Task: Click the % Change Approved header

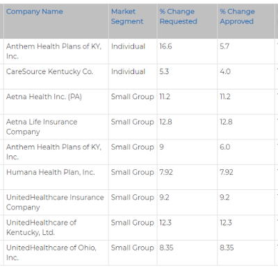Action: (237, 17)
